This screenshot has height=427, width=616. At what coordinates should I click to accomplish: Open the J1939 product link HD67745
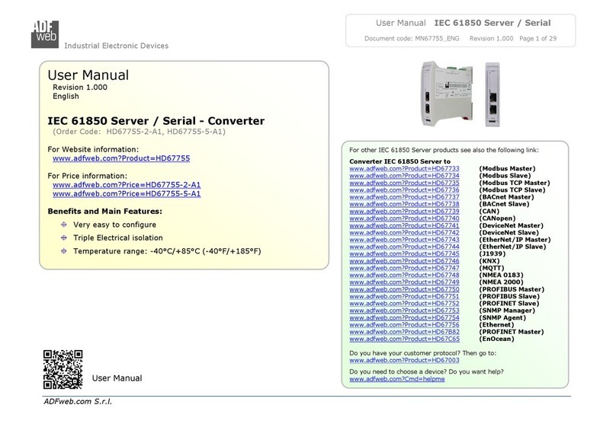[404, 253]
